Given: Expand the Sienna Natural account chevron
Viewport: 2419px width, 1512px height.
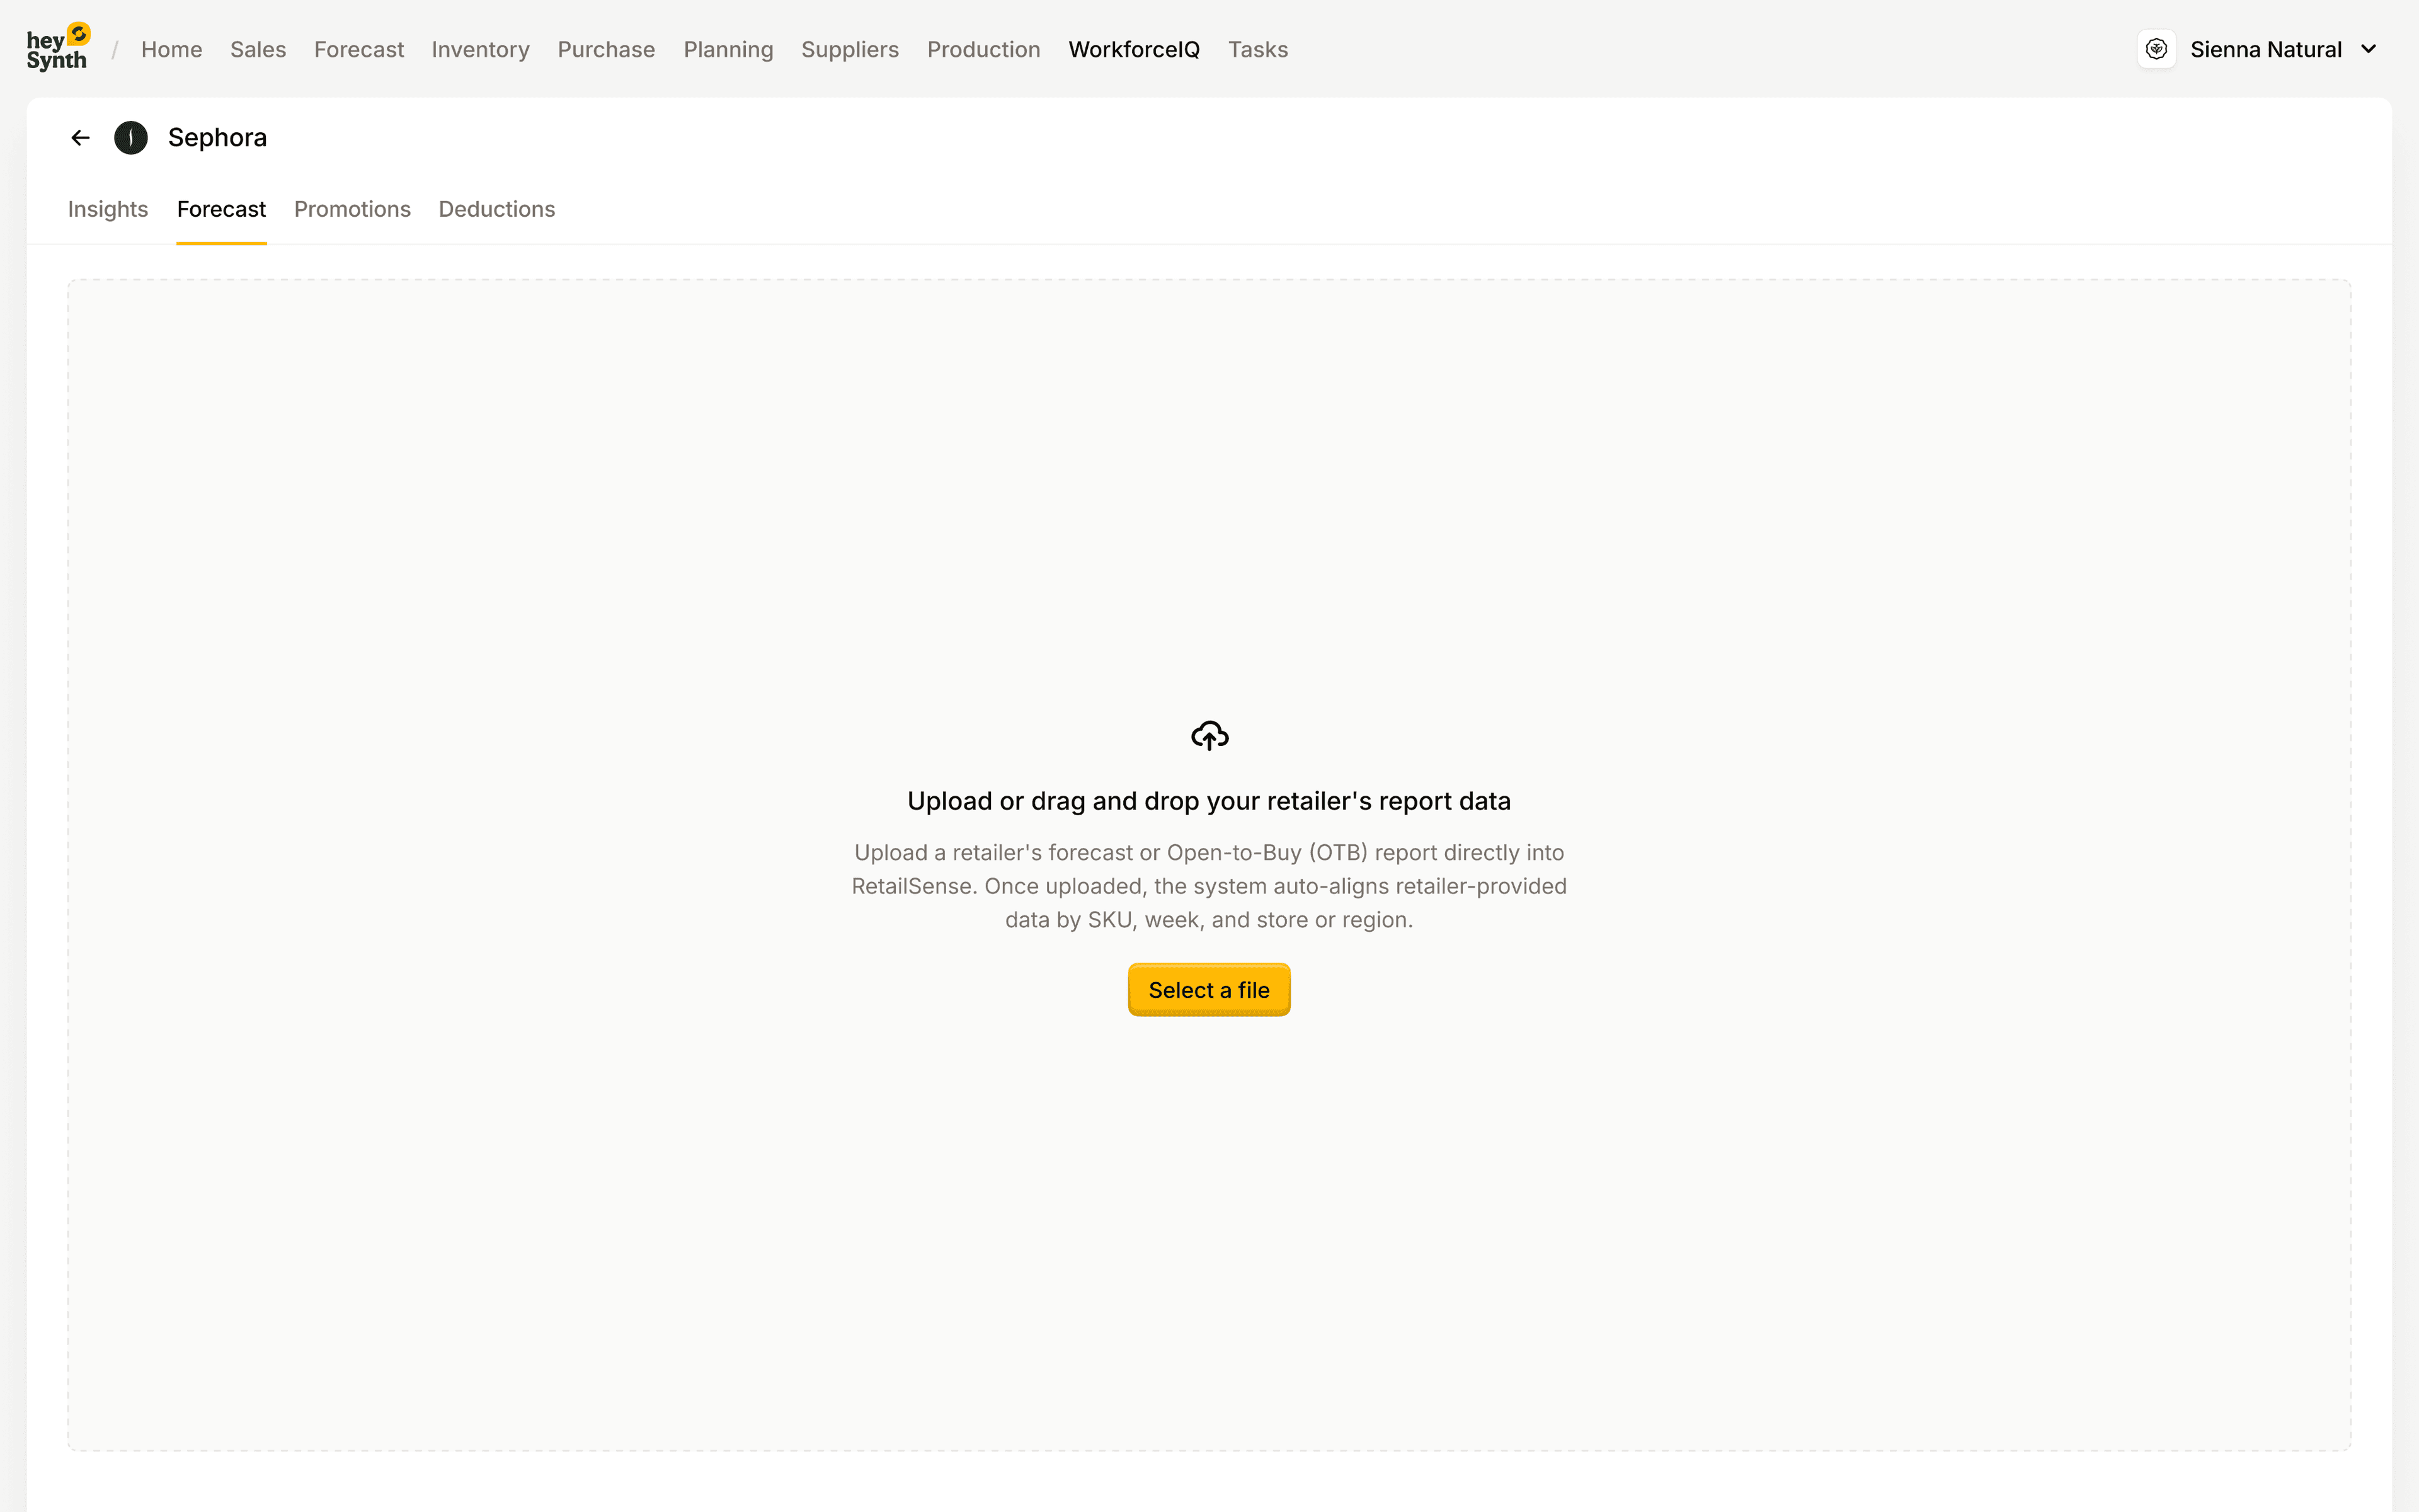Looking at the screenshot, I should click(x=2368, y=49).
